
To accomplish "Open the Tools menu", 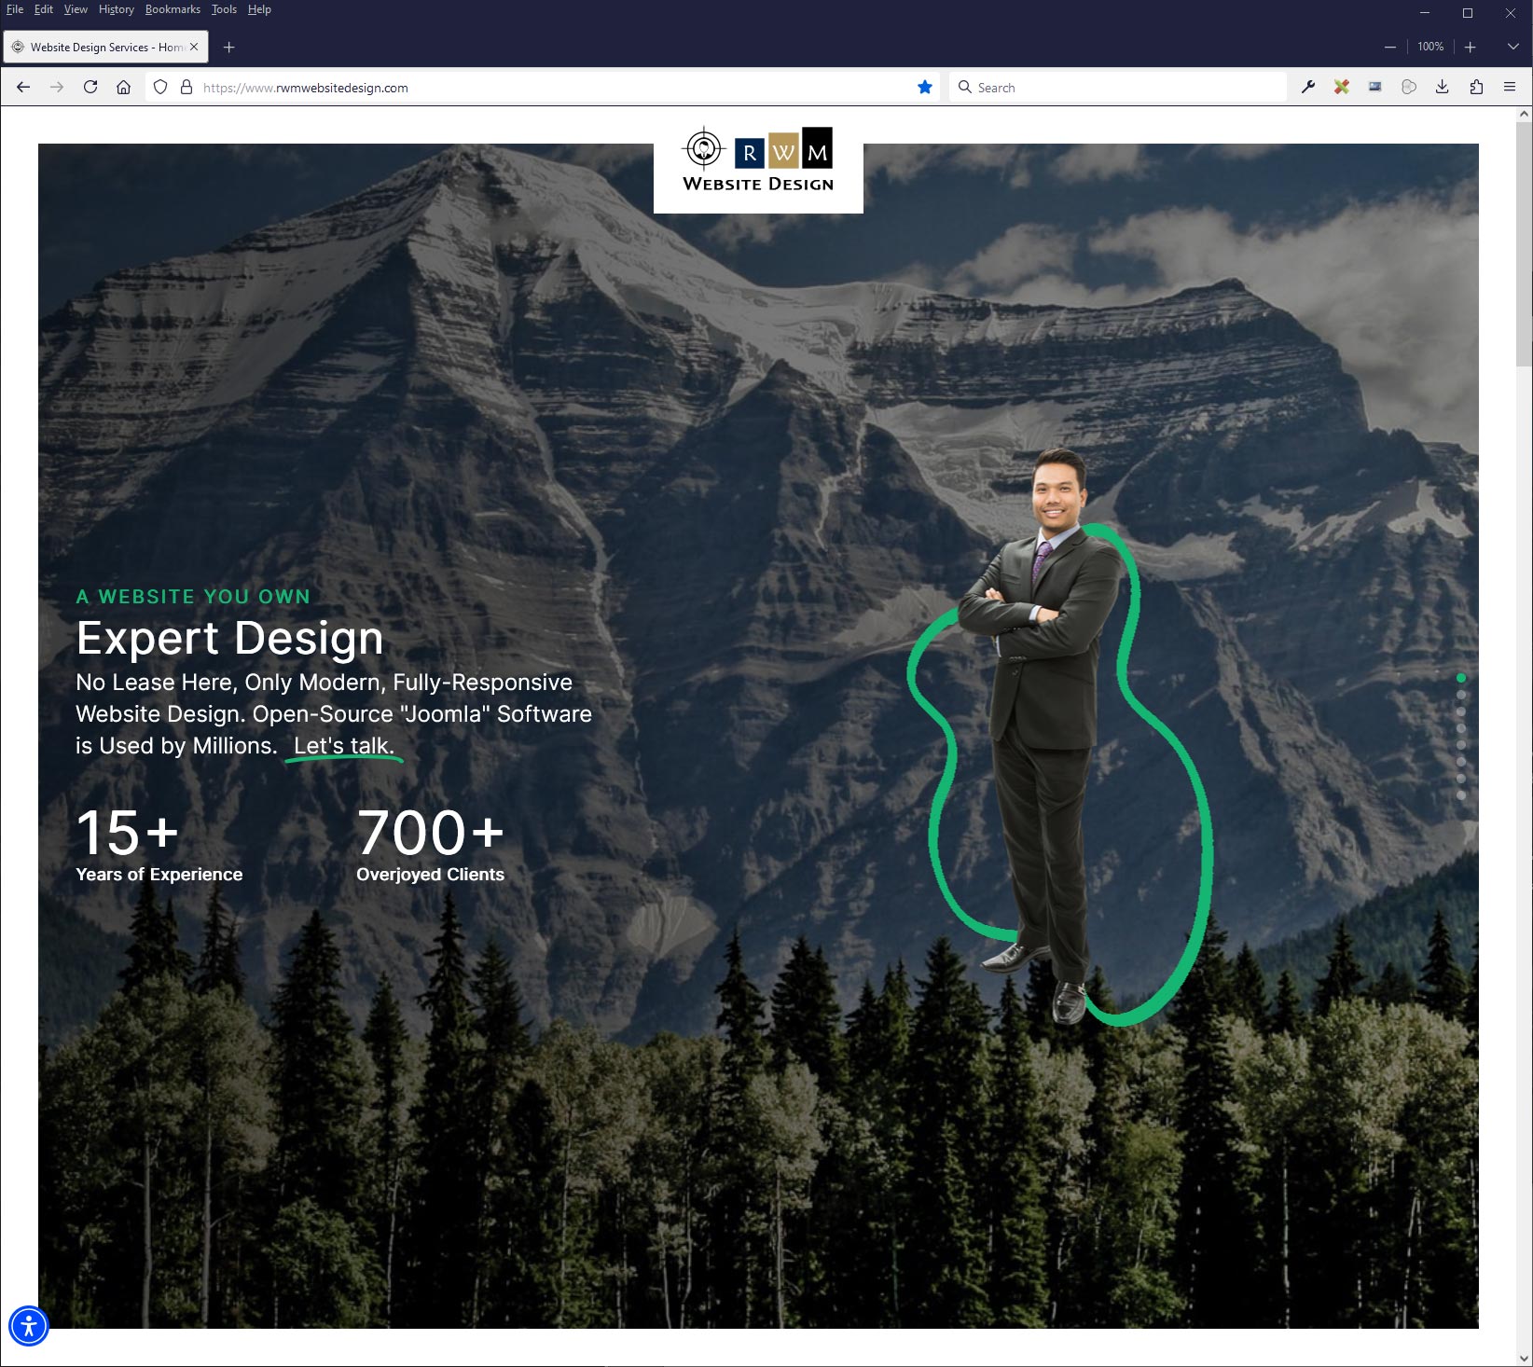I will point(224,9).
